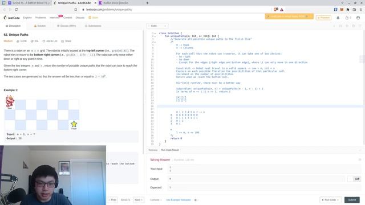This screenshot has height=205, width=365.
Task: Click Share under the problem title
Action: point(66,41)
